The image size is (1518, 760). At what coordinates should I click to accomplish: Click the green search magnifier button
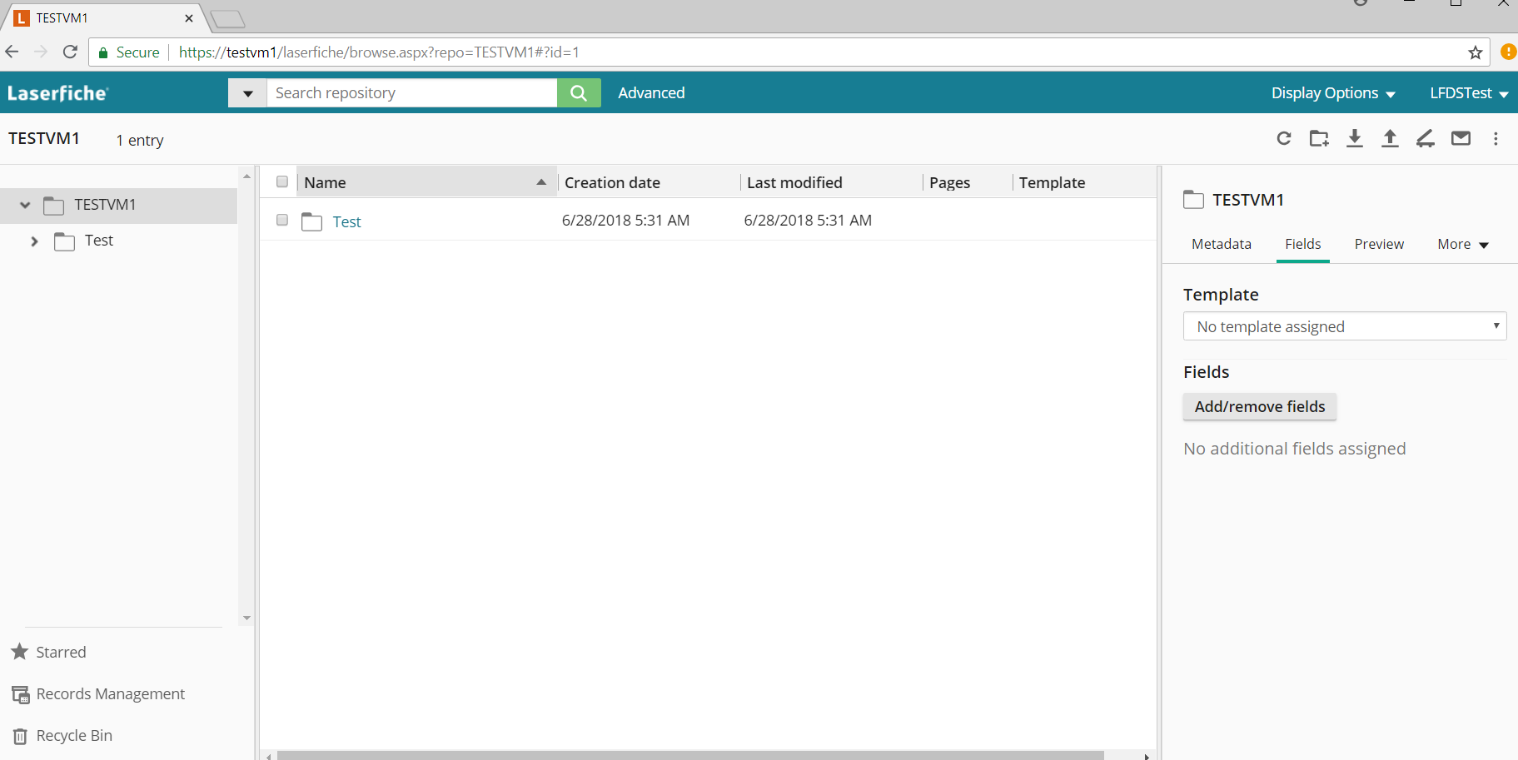click(579, 93)
